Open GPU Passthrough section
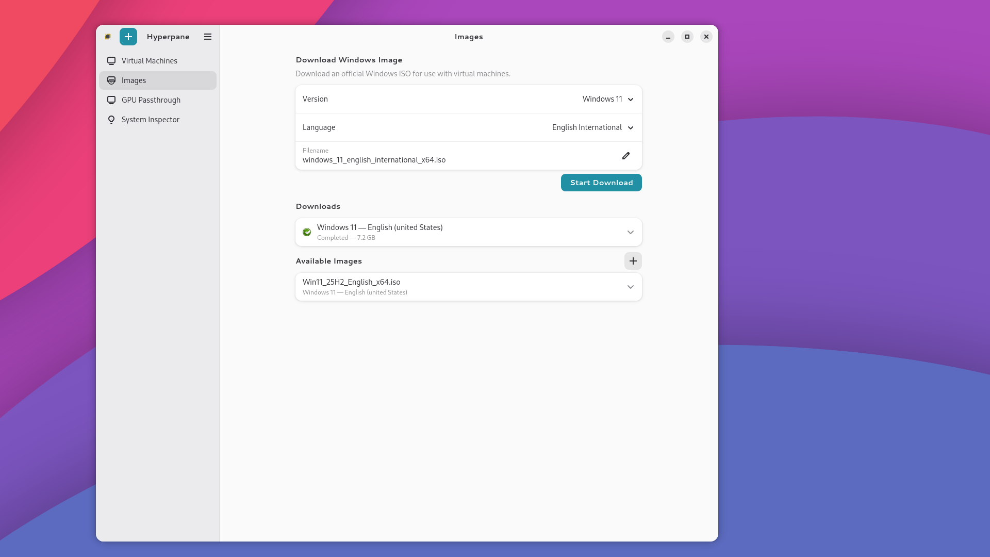Screen dimensions: 990x557 click(x=151, y=100)
